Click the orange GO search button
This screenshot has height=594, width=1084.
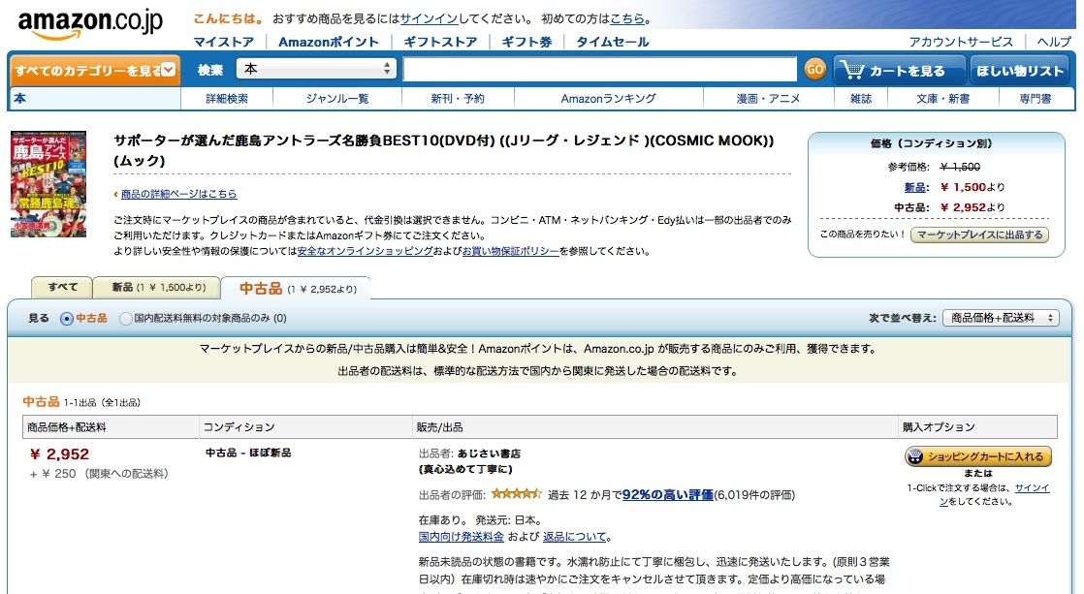815,69
